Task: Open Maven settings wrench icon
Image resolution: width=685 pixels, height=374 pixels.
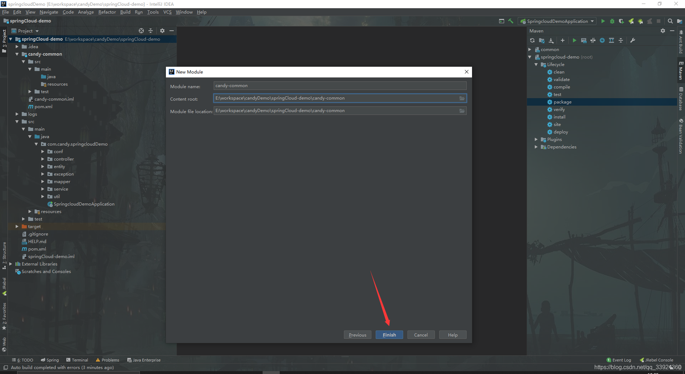Action: tap(633, 40)
